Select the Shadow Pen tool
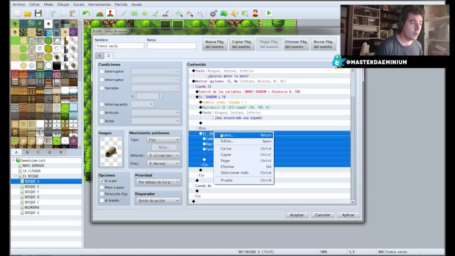 click(165, 14)
